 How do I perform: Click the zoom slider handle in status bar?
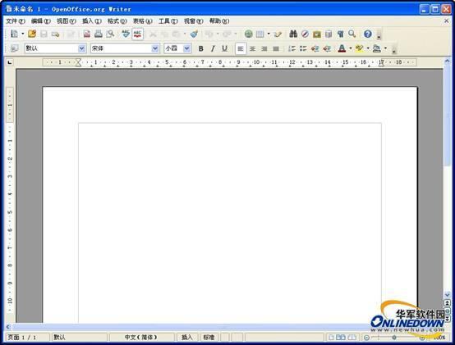coord(394,338)
